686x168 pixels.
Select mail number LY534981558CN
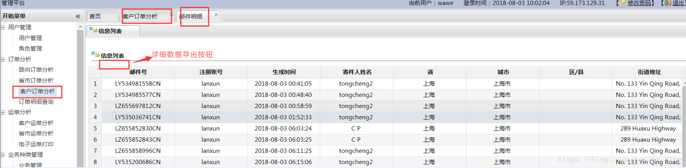pos(138,84)
